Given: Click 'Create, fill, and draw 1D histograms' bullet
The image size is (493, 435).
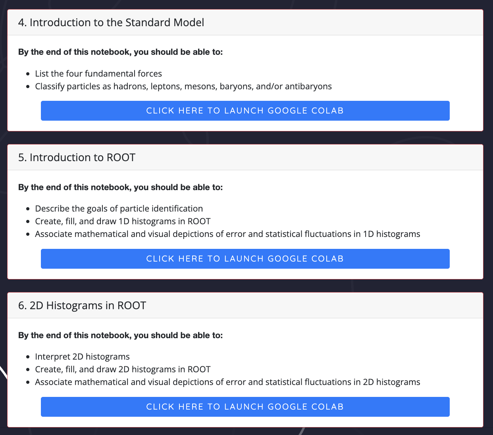Looking at the screenshot, I should point(123,221).
